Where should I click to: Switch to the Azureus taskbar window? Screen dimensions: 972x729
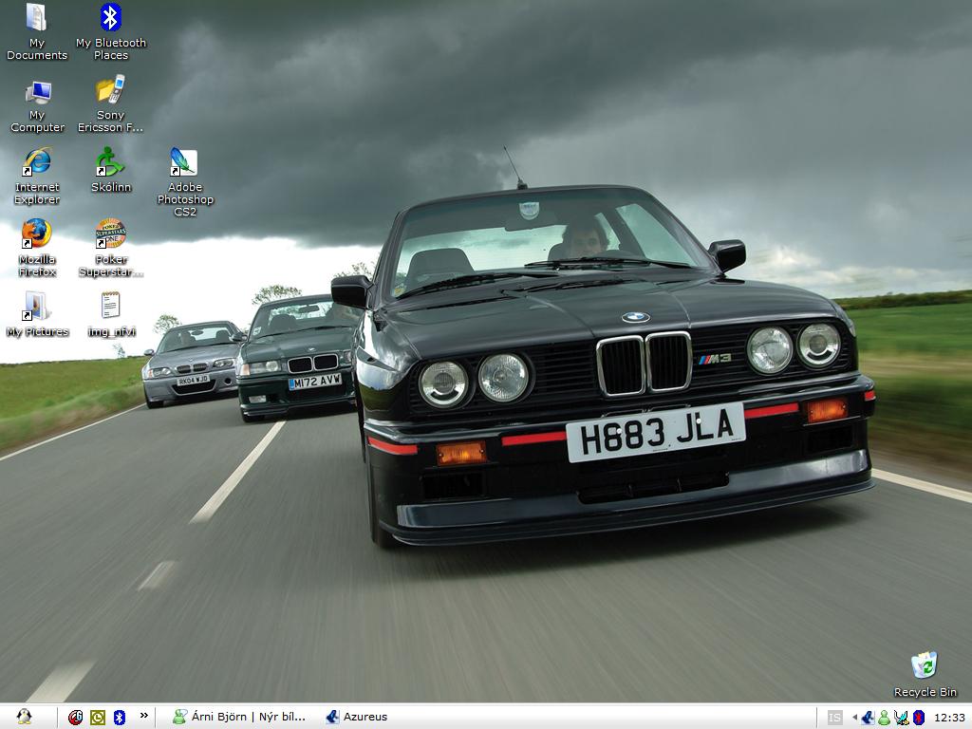[364, 718]
